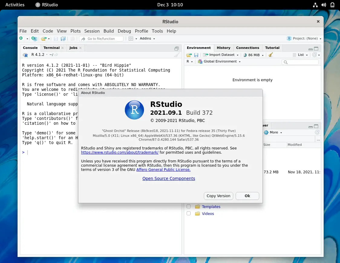Open the File menu
The image size is (340, 263).
pyautogui.click(x=23, y=31)
